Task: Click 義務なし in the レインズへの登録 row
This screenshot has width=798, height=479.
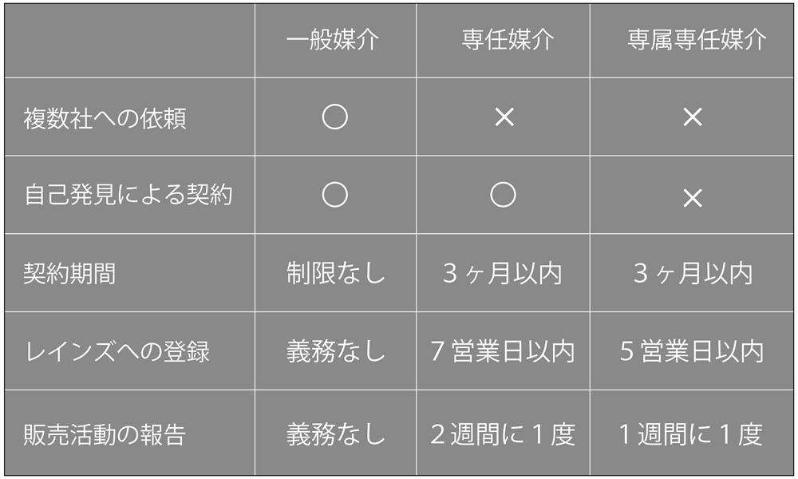Action: coord(335,352)
